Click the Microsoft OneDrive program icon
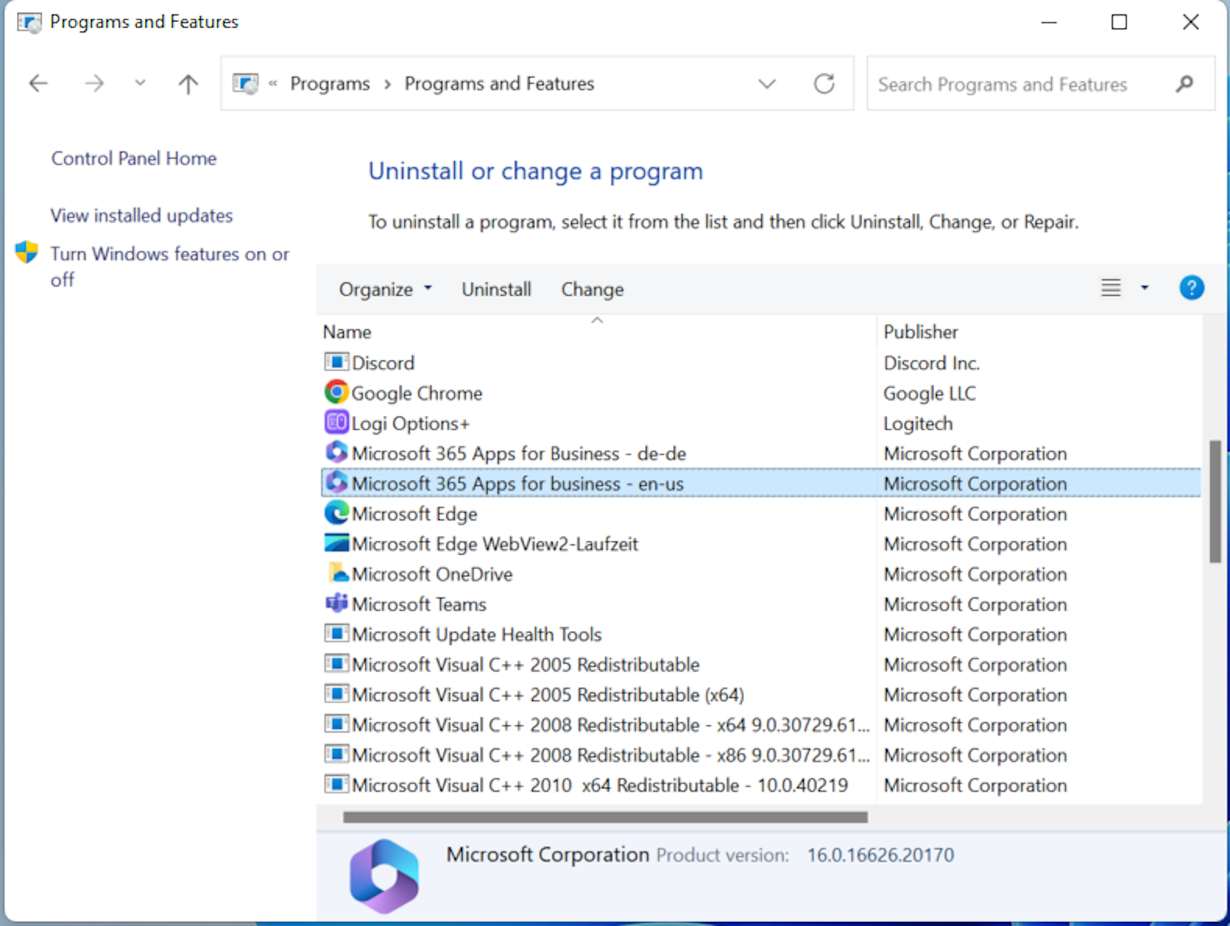 [338, 574]
